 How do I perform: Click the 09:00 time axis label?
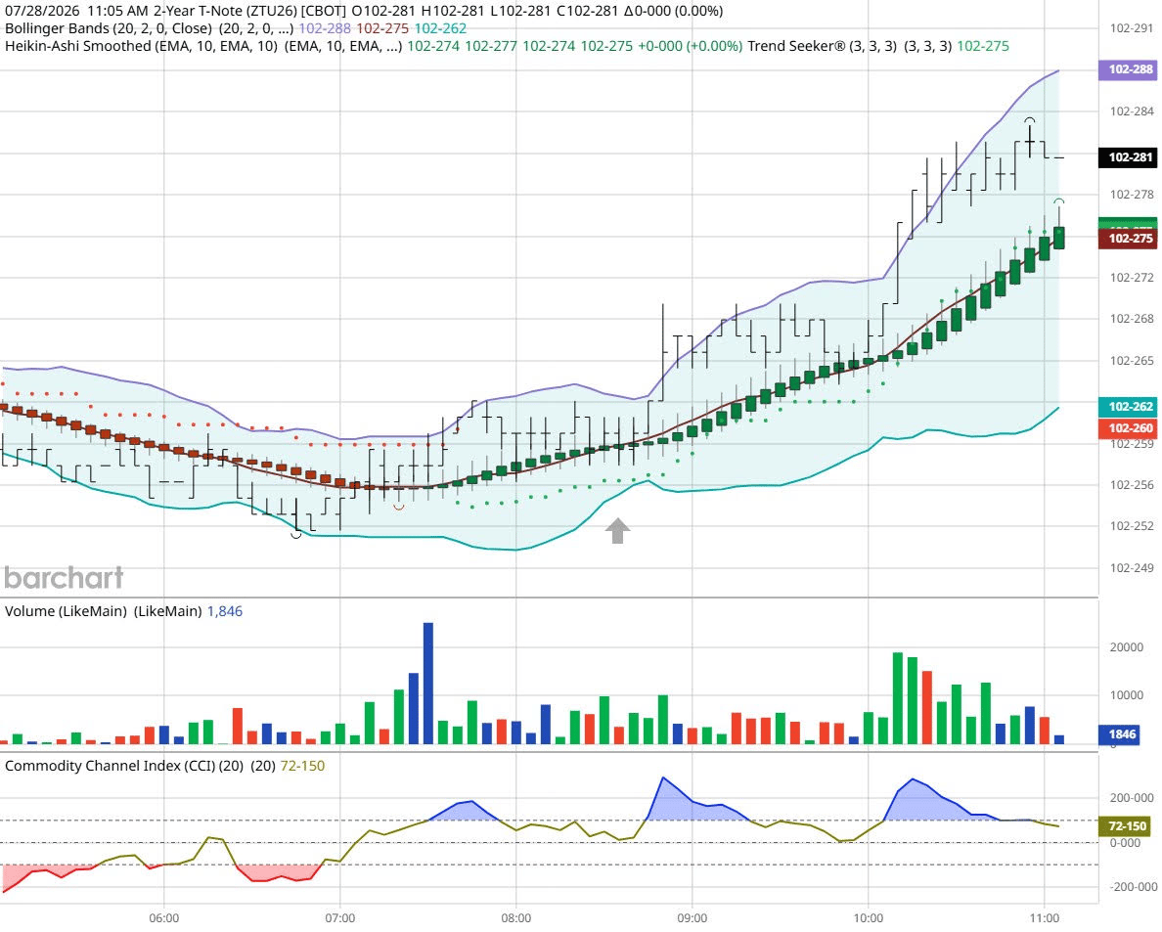pyautogui.click(x=693, y=918)
